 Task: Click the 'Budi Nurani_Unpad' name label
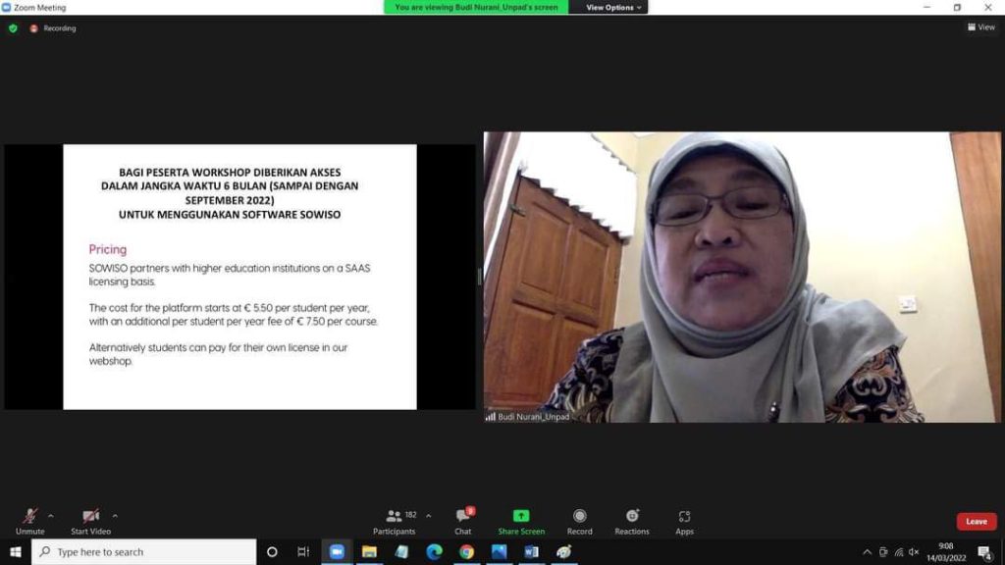pos(533,416)
